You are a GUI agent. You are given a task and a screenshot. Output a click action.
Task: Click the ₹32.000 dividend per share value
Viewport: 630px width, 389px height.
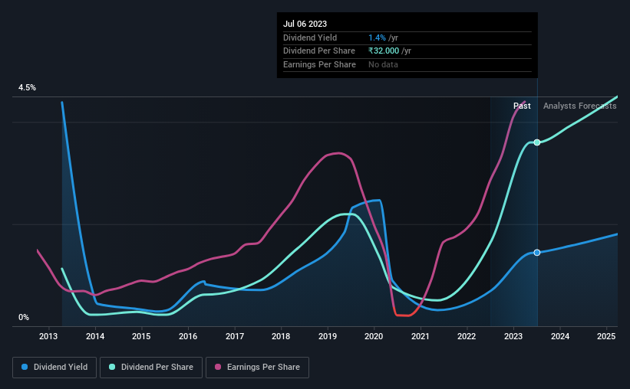384,51
